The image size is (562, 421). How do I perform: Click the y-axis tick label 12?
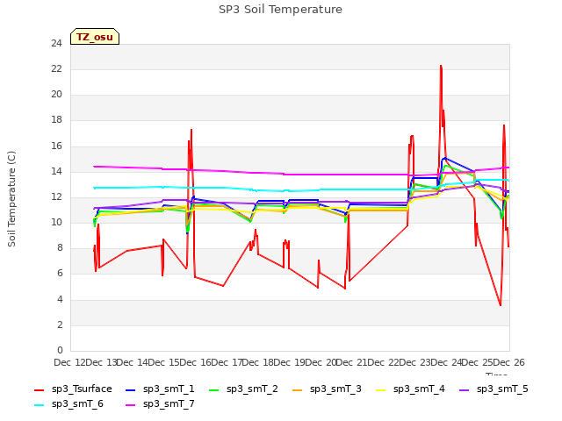pyautogui.click(x=56, y=196)
